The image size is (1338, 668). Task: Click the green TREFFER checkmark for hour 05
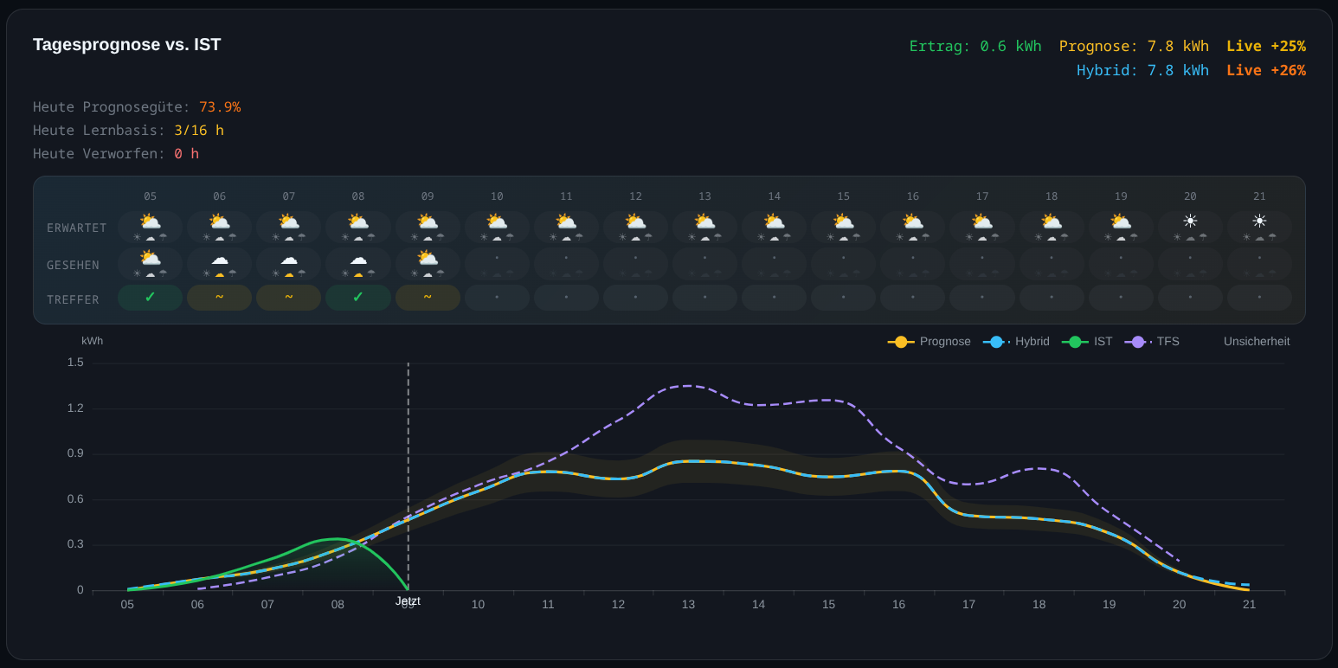point(151,298)
